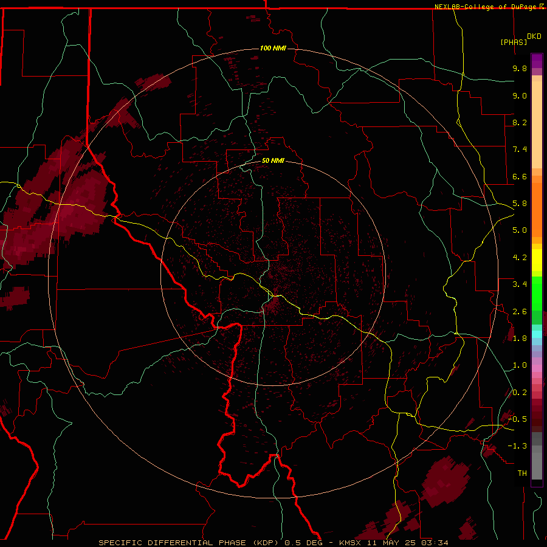Click the 9.0 value on the scale

520,95
